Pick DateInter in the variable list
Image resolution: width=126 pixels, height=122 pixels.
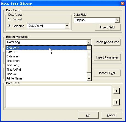46,56
